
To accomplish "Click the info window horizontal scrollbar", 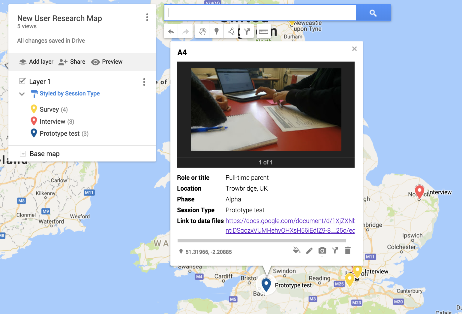I will click(261, 240).
